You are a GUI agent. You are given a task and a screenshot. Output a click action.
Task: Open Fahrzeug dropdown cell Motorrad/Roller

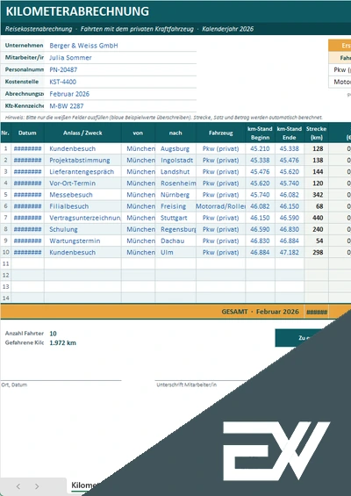point(221,206)
